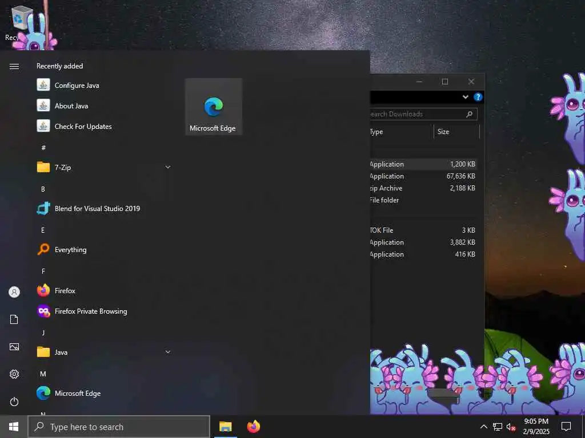Expand the Java folder chevron
The height and width of the screenshot is (438, 585).
168,352
